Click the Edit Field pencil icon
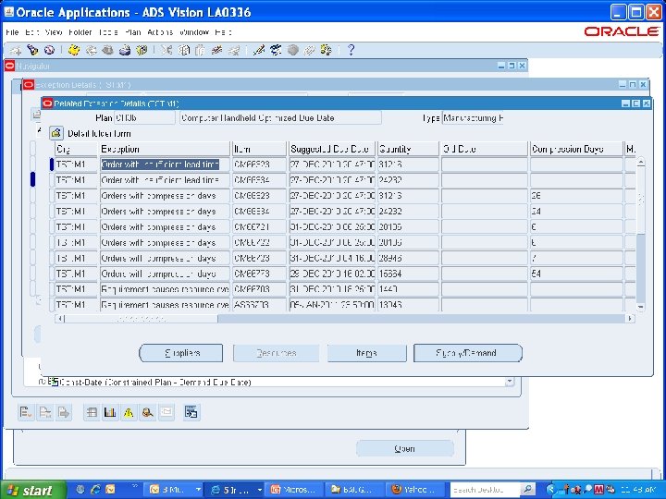Viewport: 666px width, 499px height. pyautogui.click(x=259, y=50)
